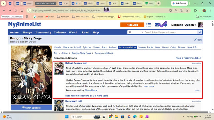Image resolution: width=214 pixels, height=120 pixels.
Task: Open the KarmaSlyr bookmark folder
Action: click(x=63, y=17)
